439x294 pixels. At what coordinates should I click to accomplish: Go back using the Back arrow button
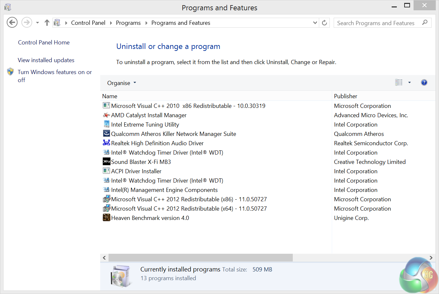click(x=12, y=23)
